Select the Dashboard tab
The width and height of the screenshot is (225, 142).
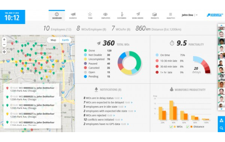coord(57,15)
